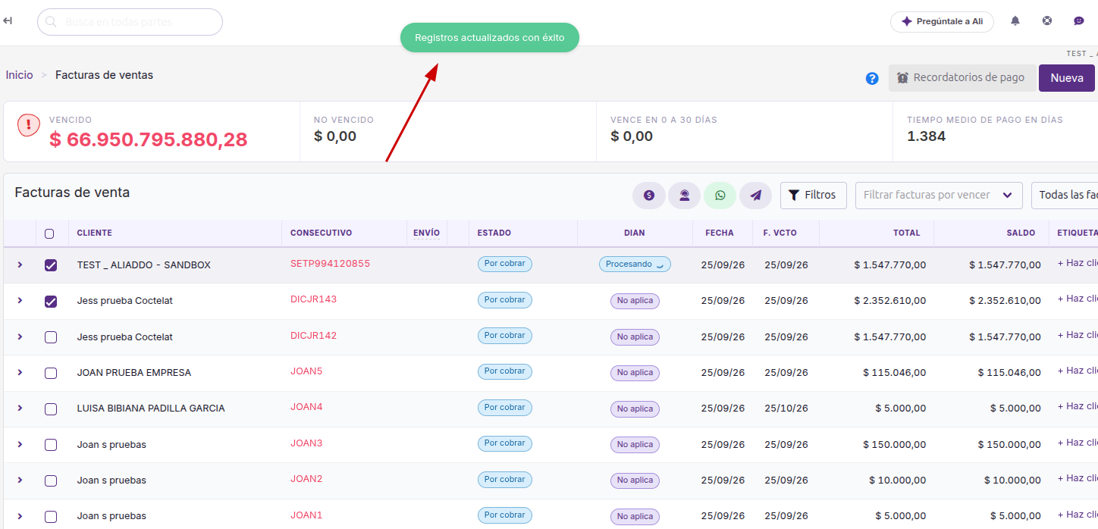
Task: Sort by ESTADO column header
Action: tap(494, 233)
